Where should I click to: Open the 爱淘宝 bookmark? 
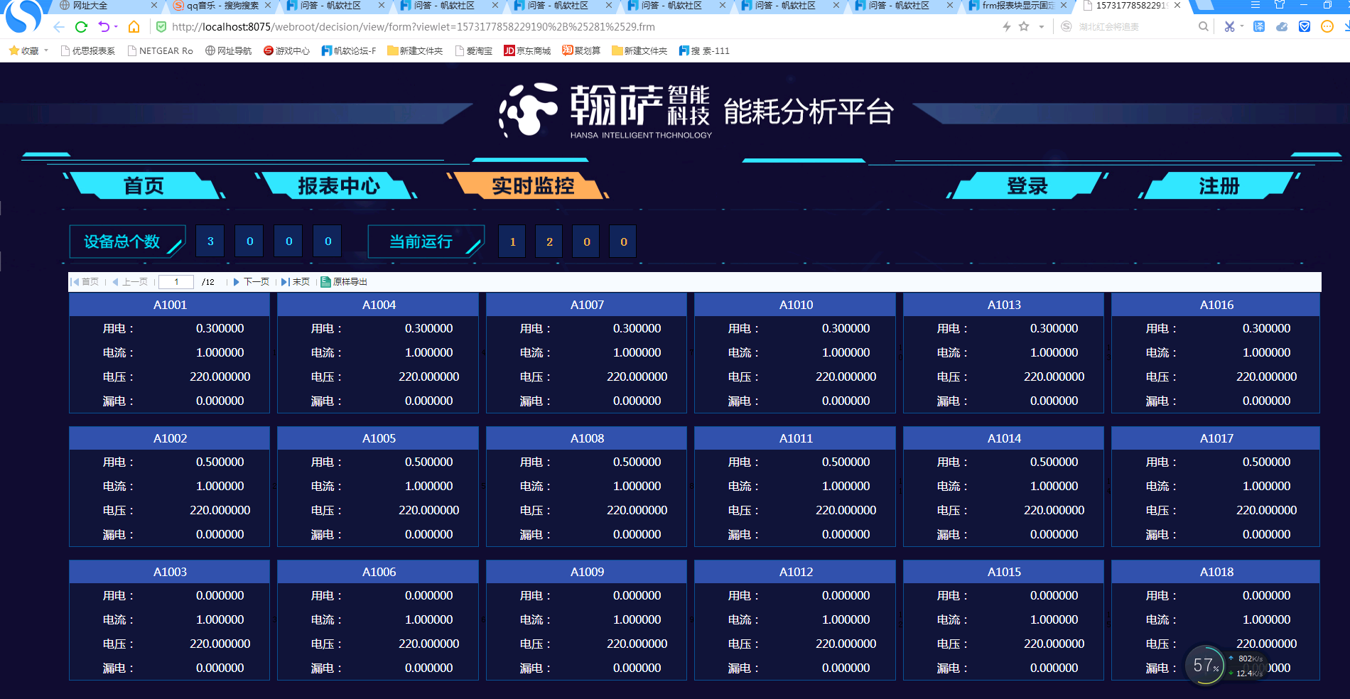tap(474, 51)
